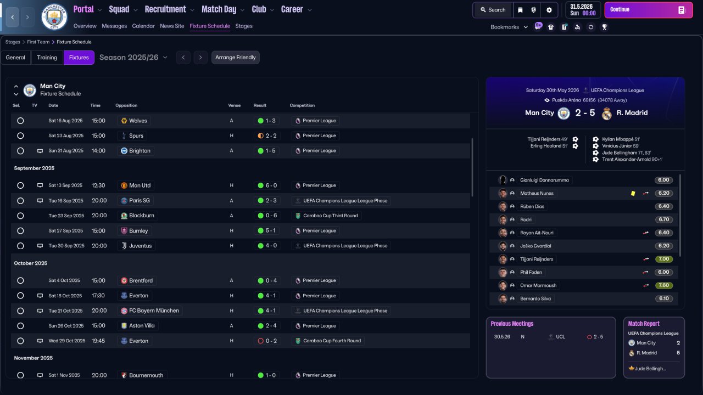Select the Brighton fixture radio button
Viewport: 703px width, 395px height.
click(x=20, y=151)
